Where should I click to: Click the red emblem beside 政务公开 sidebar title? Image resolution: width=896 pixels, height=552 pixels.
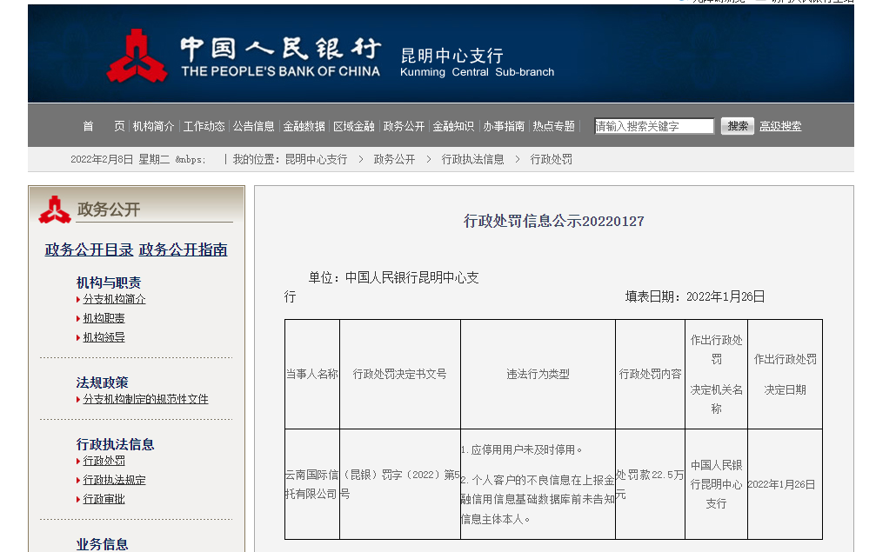point(55,209)
